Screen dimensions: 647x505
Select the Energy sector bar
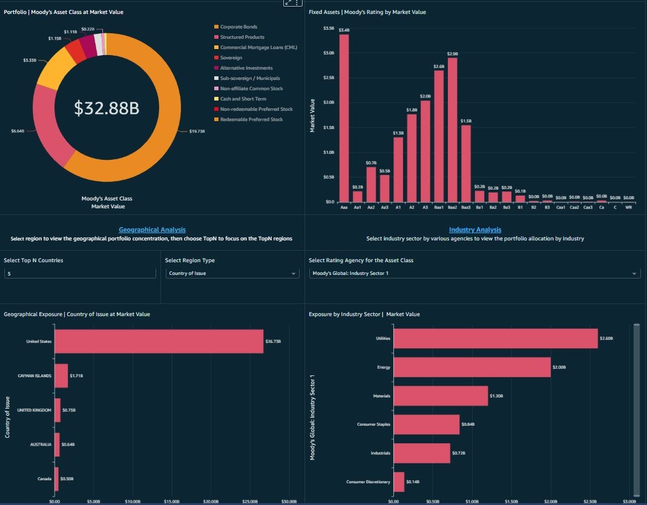471,367
